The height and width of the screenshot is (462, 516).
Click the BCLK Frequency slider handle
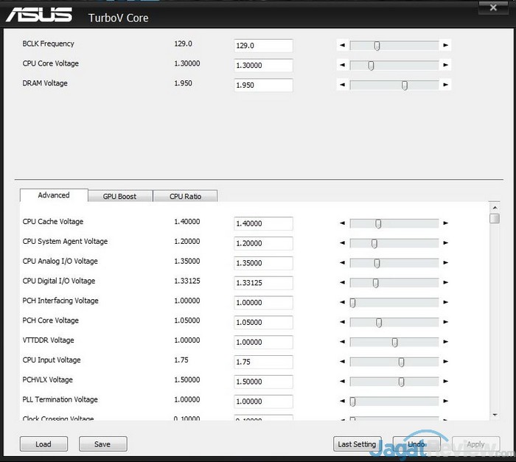coord(377,46)
